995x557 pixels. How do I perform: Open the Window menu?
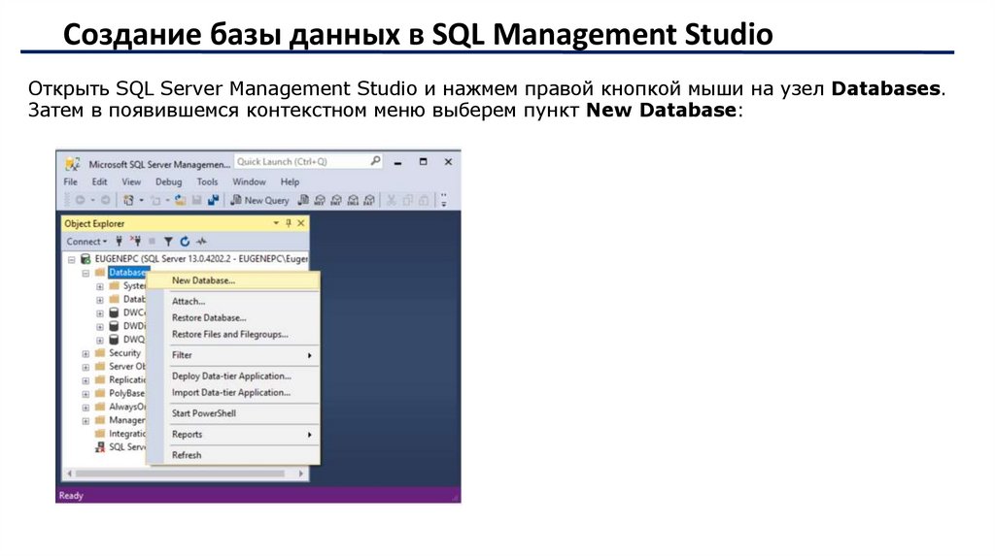(x=249, y=181)
